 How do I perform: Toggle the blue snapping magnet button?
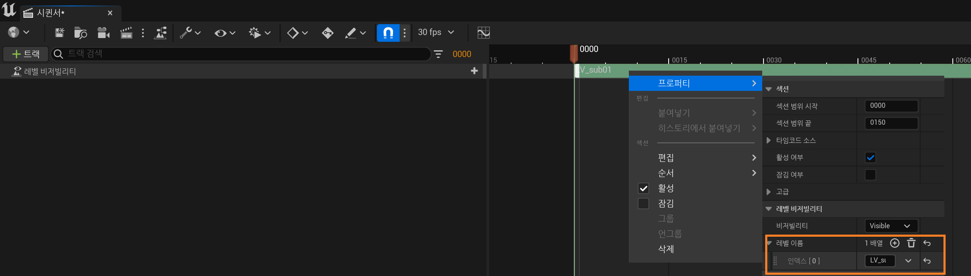(x=388, y=33)
